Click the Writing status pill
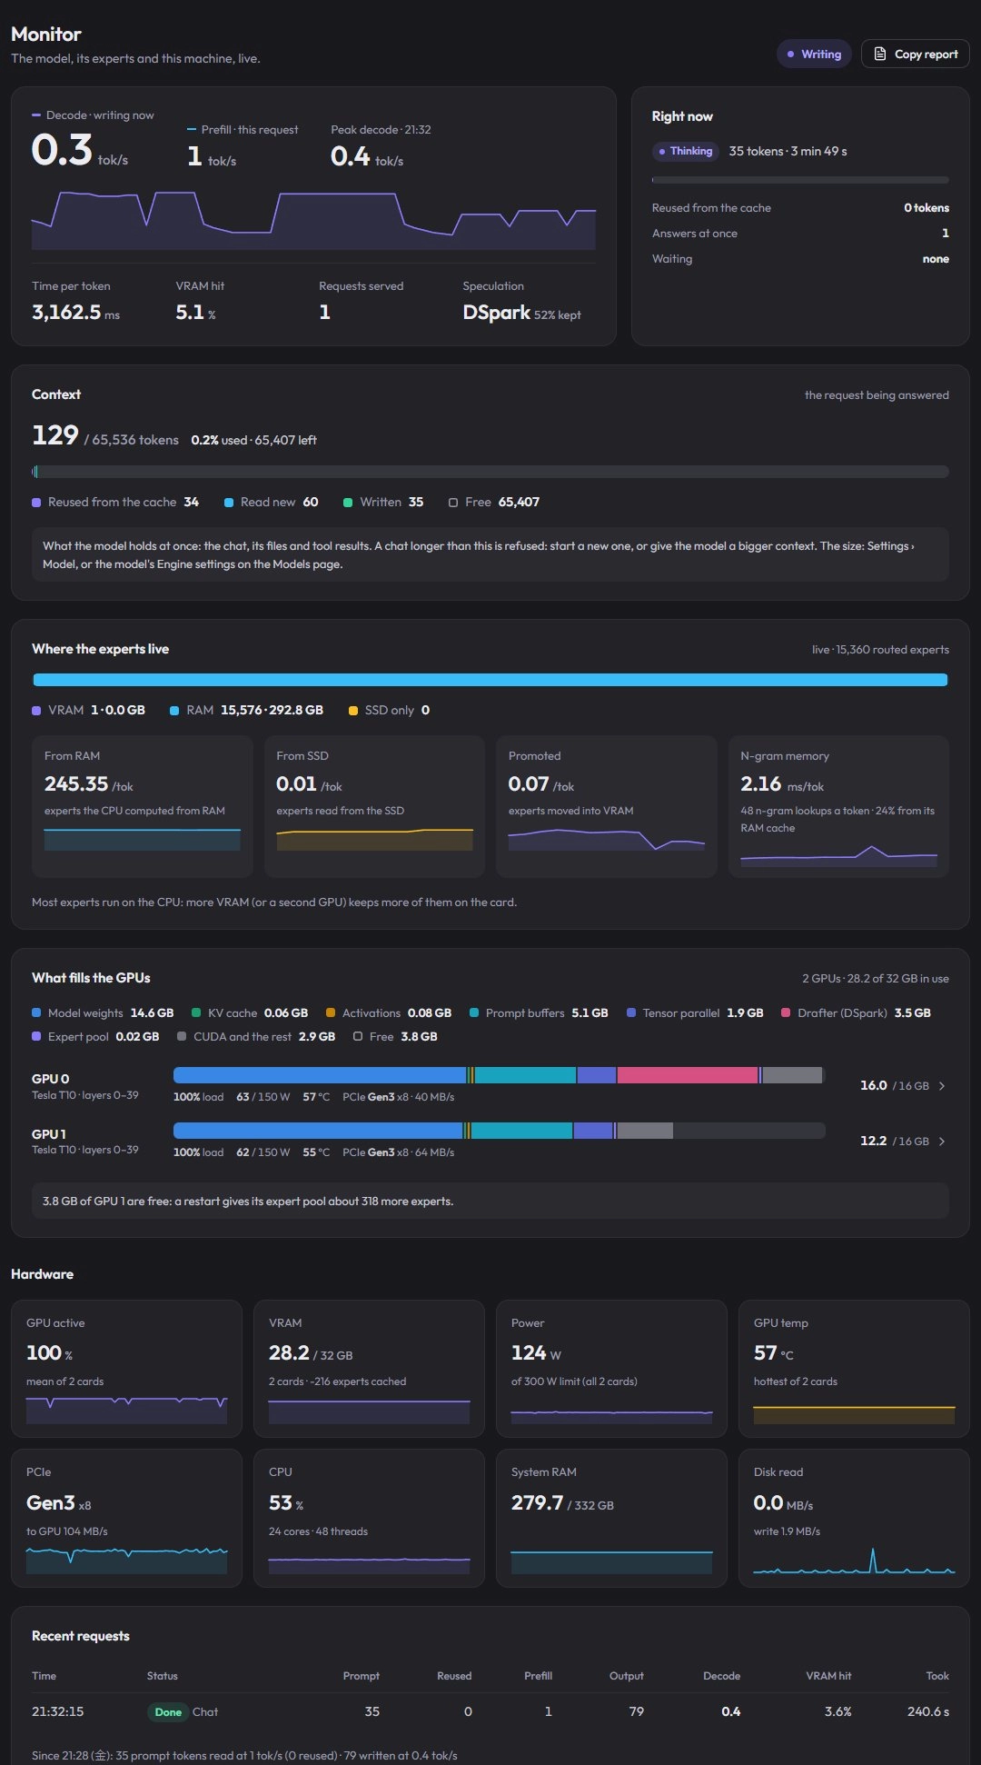The image size is (981, 1765). [x=814, y=54]
